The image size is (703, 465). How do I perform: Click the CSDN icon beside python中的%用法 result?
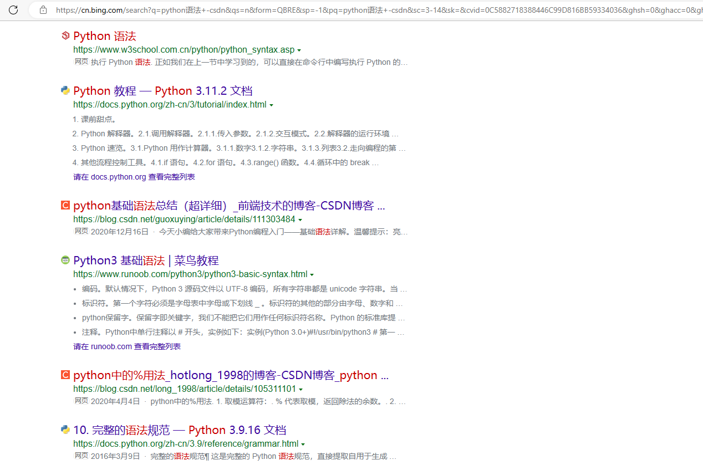(65, 375)
